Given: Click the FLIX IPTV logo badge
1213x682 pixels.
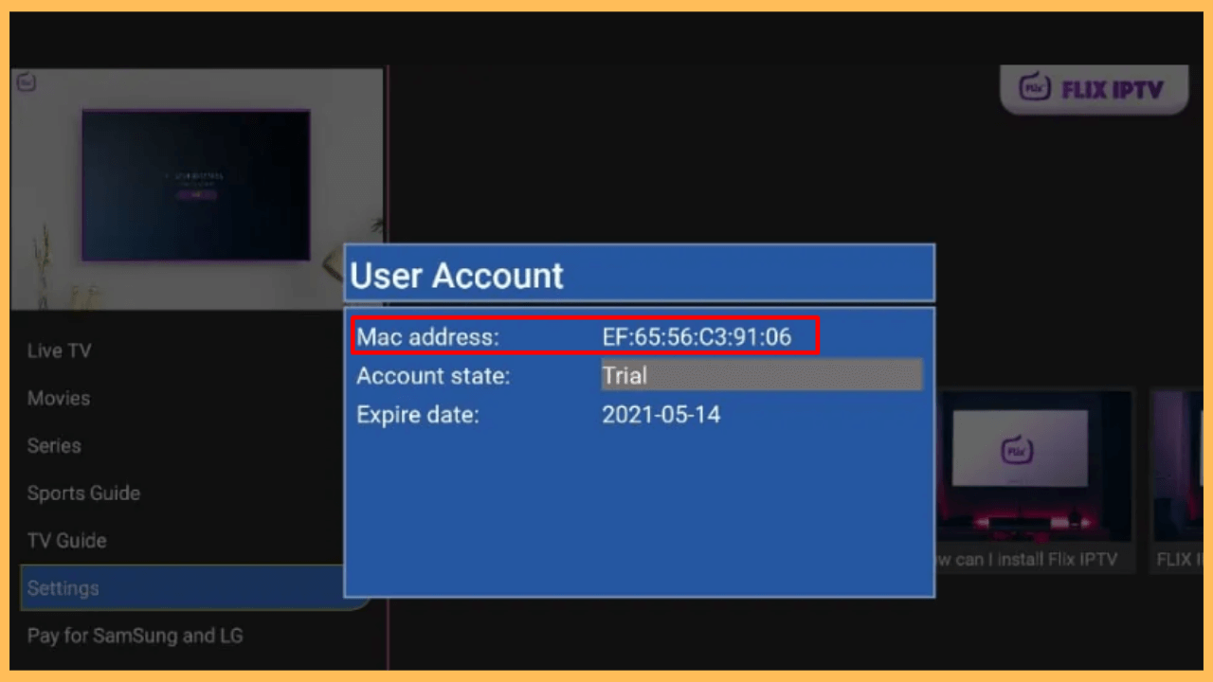Looking at the screenshot, I should [1094, 90].
